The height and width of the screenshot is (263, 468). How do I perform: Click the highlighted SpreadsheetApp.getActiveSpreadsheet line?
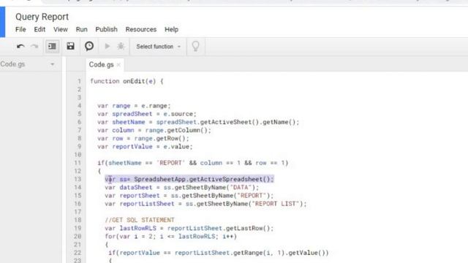coord(189,179)
